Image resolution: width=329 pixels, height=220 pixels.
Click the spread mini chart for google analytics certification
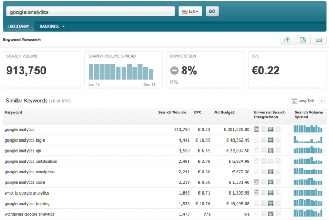tap(308, 161)
